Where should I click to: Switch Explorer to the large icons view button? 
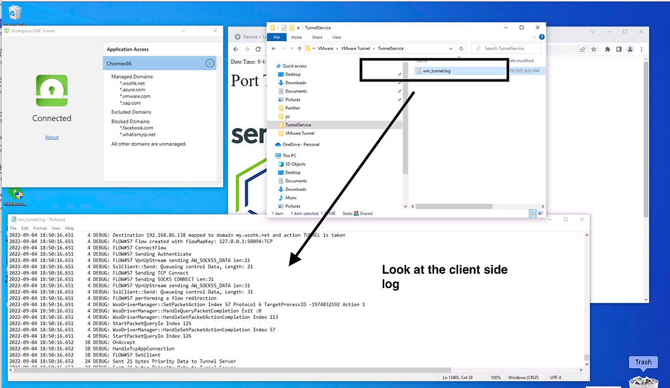coord(541,213)
